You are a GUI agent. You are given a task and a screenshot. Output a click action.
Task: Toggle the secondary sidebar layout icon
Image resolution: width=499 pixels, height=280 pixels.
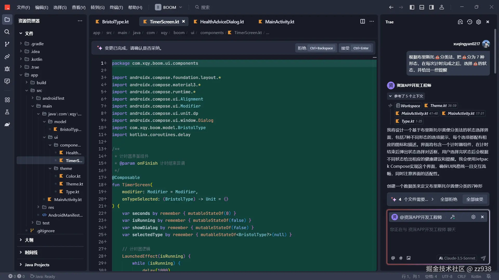coord(431,7)
